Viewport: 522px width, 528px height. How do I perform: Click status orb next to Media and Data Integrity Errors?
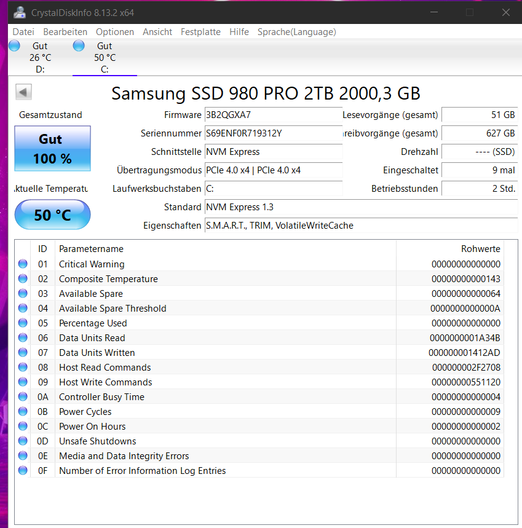tap(23, 455)
